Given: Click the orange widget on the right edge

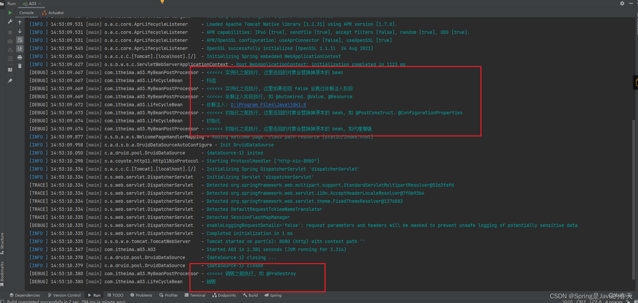Looking at the screenshot, I should coord(636,82).
